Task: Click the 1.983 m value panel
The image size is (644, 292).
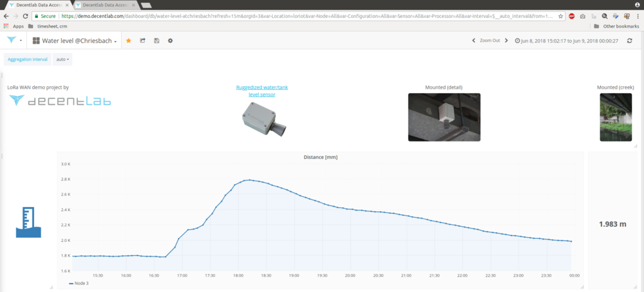Action: point(612,224)
